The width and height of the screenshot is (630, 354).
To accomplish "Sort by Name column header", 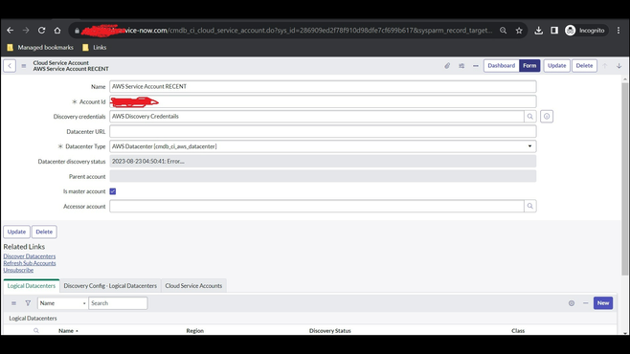I will [x=66, y=331].
